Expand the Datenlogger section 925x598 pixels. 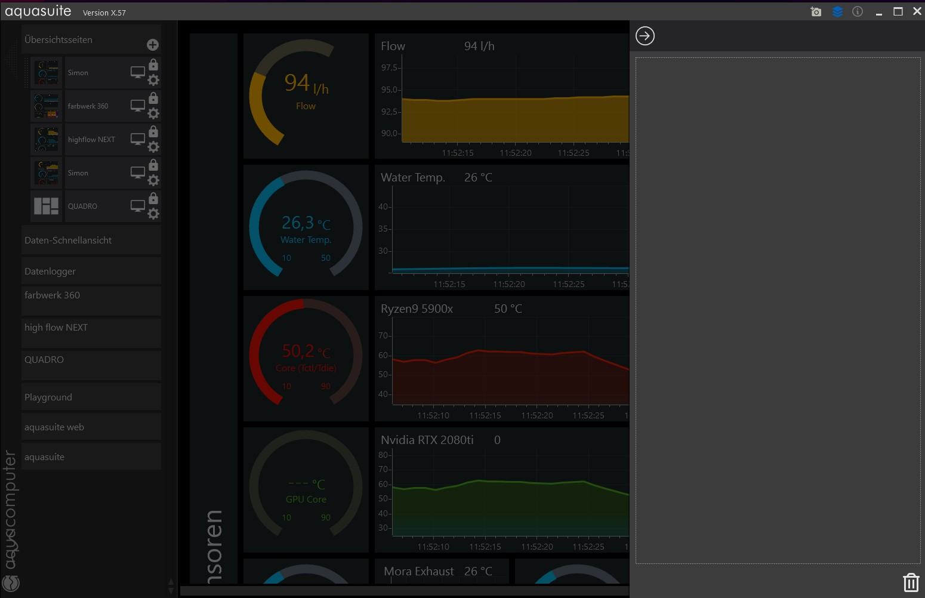point(91,271)
